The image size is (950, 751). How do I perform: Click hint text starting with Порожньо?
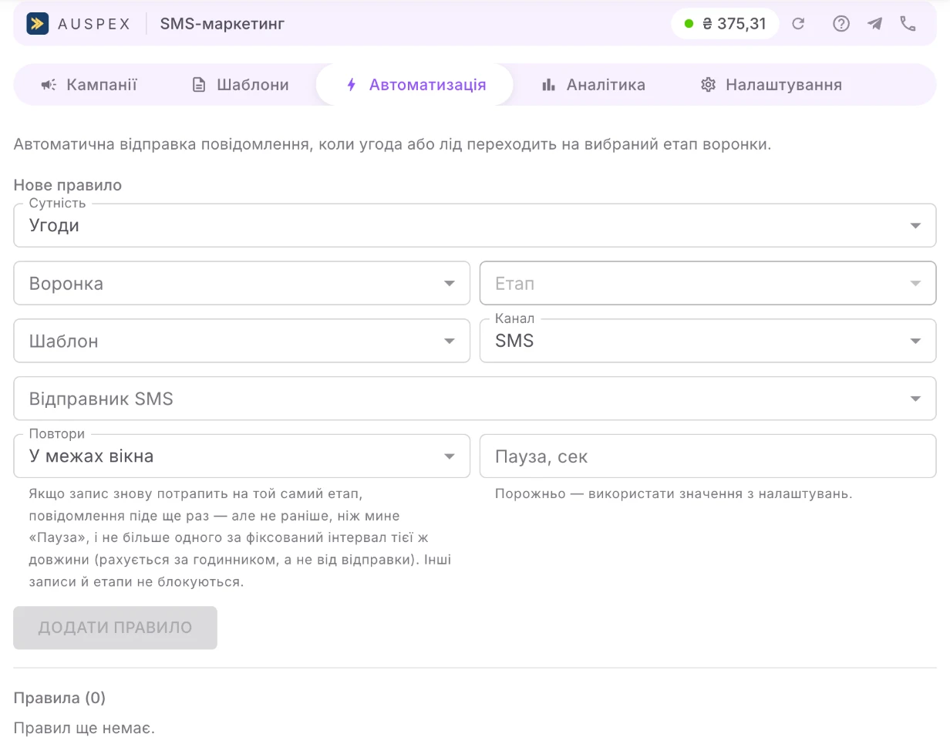click(673, 493)
